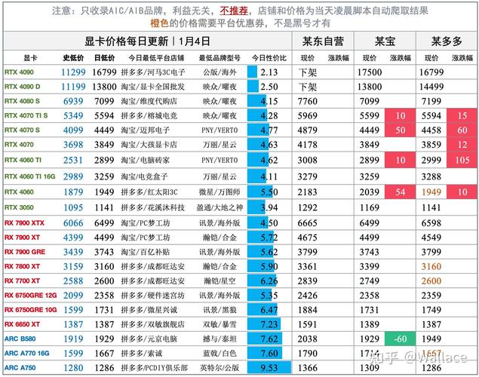Select the RTX 4070 TI S row label
The height and width of the screenshot is (377, 479).
point(26,115)
